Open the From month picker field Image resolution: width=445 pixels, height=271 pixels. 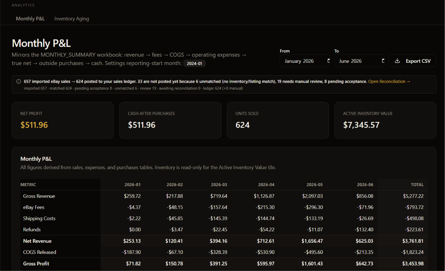tap(305, 61)
